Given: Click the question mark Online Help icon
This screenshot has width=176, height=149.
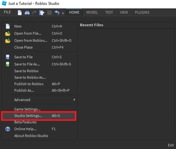Looking at the screenshot, I should click(8, 129).
